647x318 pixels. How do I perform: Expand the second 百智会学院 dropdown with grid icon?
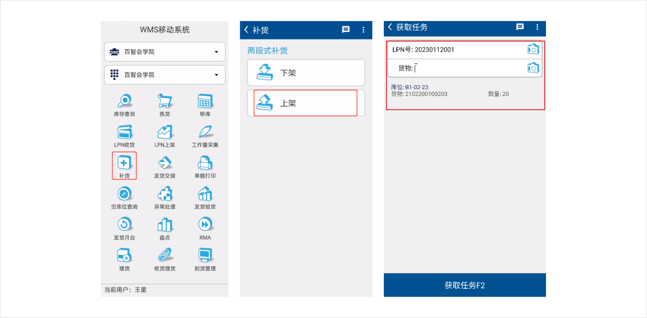point(164,75)
